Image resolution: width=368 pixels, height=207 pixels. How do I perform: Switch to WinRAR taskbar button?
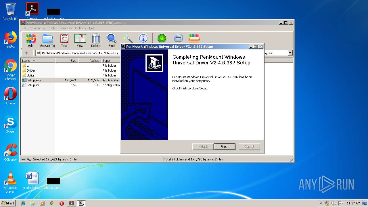coord(72,203)
